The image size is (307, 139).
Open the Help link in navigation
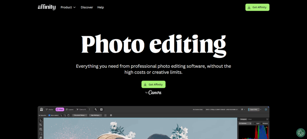tap(100, 7)
